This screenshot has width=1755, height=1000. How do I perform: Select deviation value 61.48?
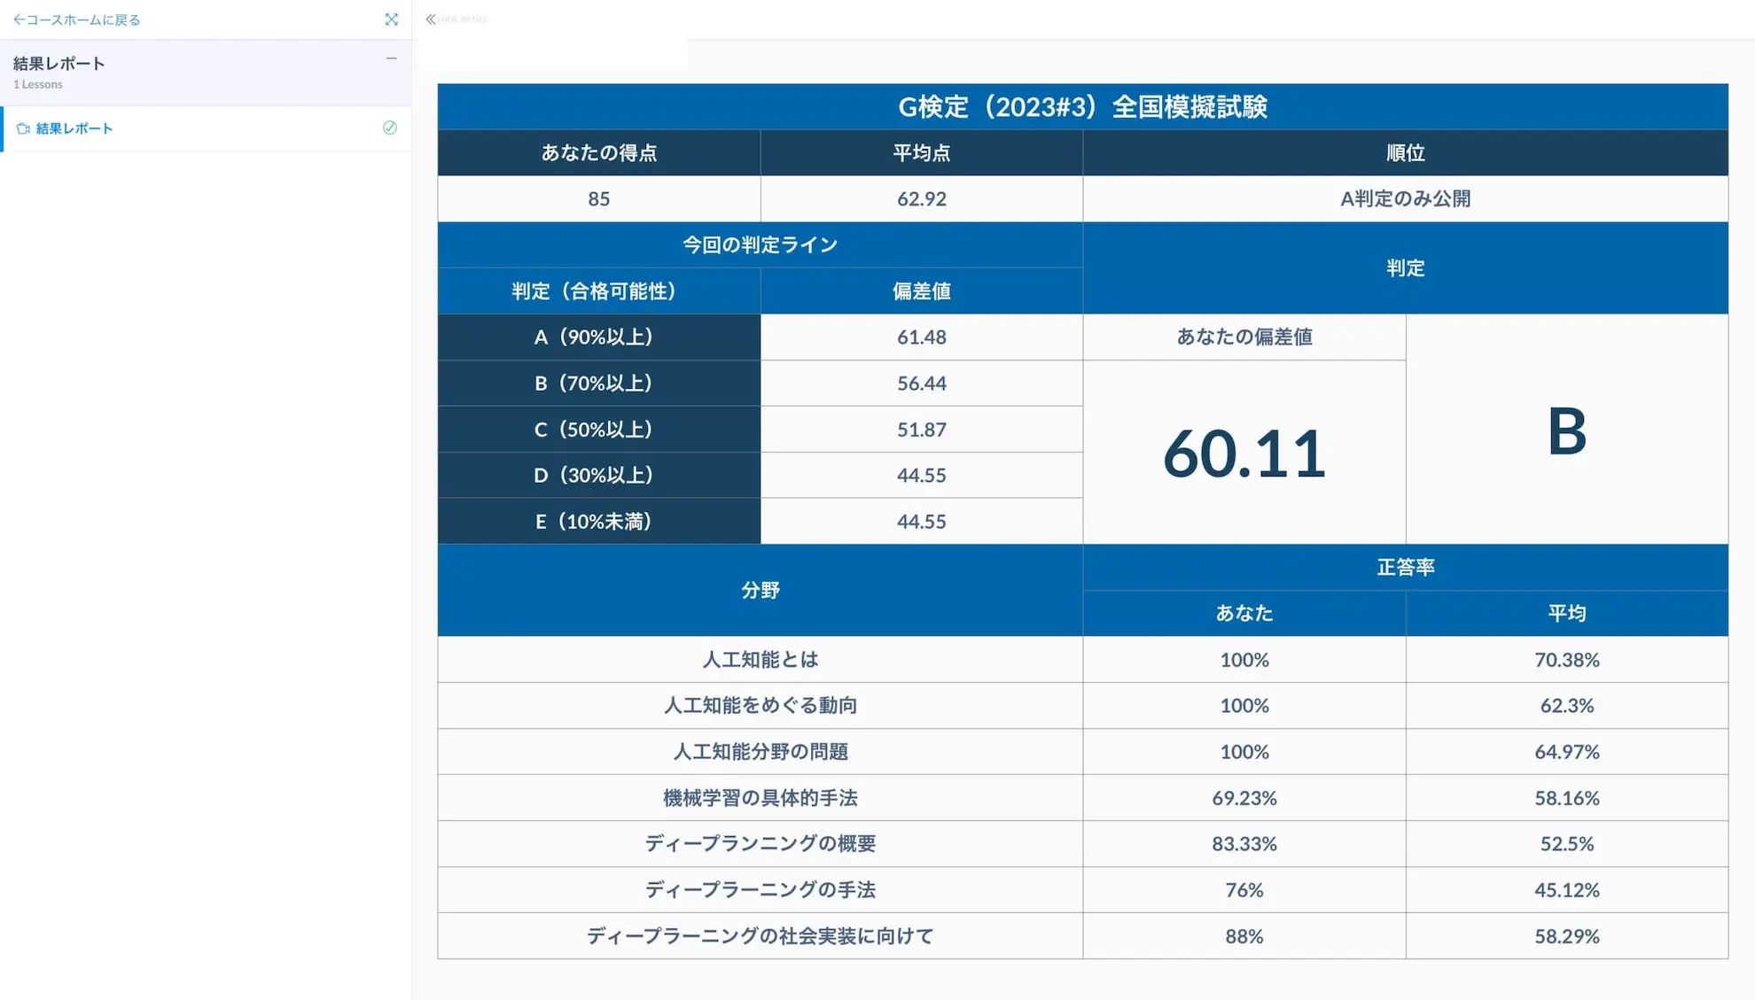click(922, 337)
